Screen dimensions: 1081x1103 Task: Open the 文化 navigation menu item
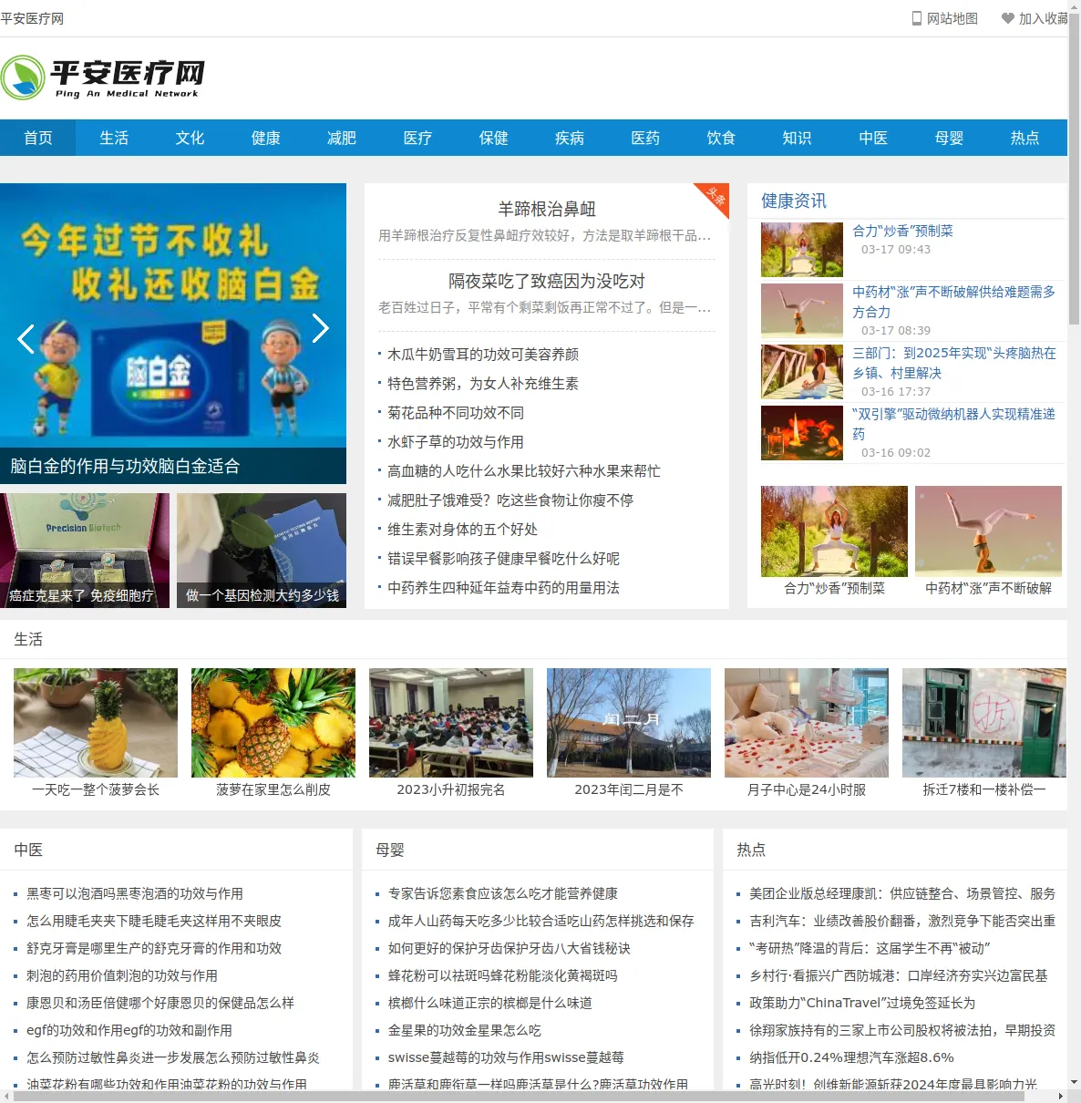point(190,138)
